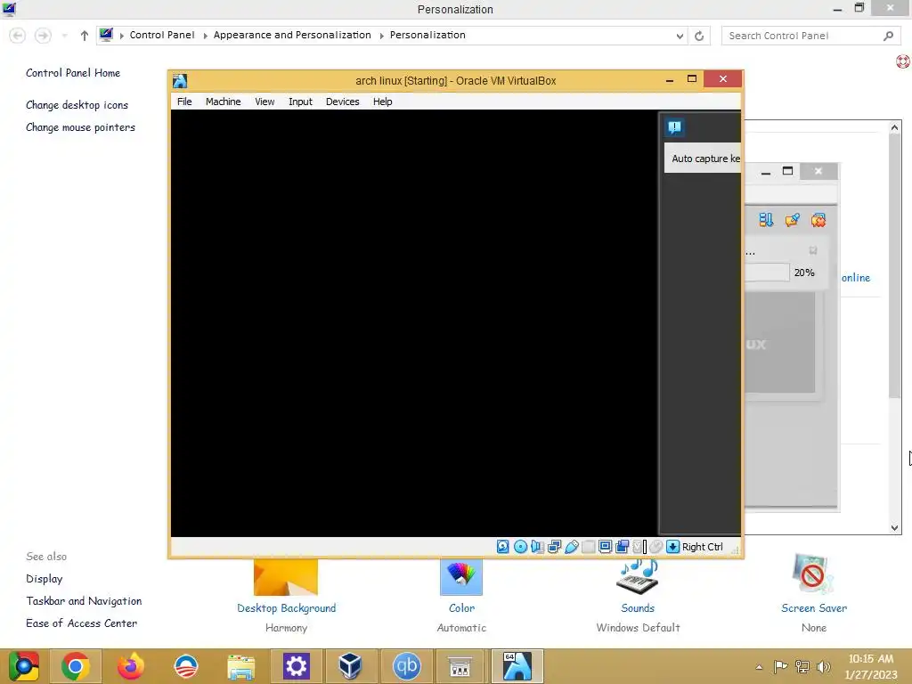Viewport: 912px width, 684px height.
Task: Click the network icon in system tray
Action: pos(802,666)
